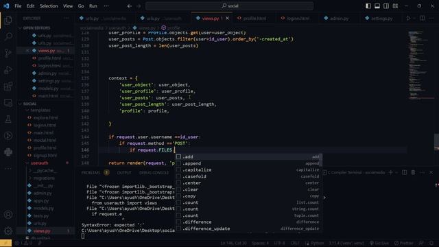Expand the suggestion details arrow beside the list
This screenshot has width=439, height=247.
point(324,198)
